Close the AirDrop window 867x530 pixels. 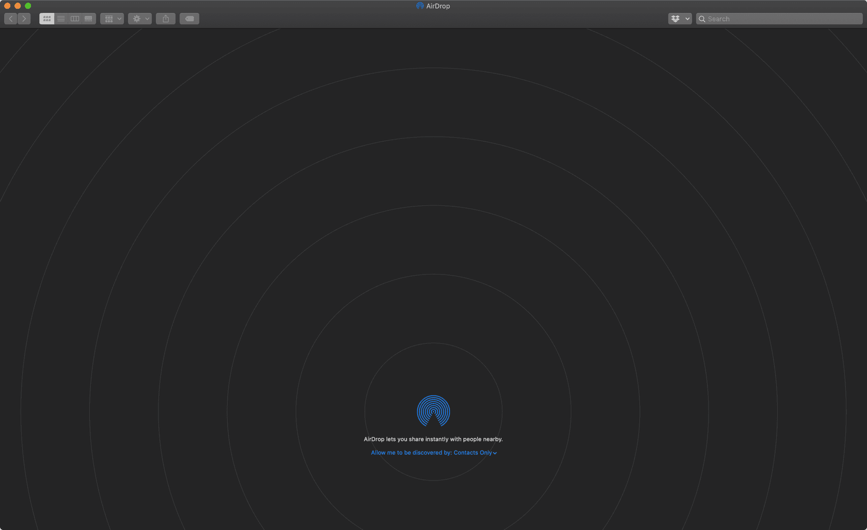click(7, 6)
